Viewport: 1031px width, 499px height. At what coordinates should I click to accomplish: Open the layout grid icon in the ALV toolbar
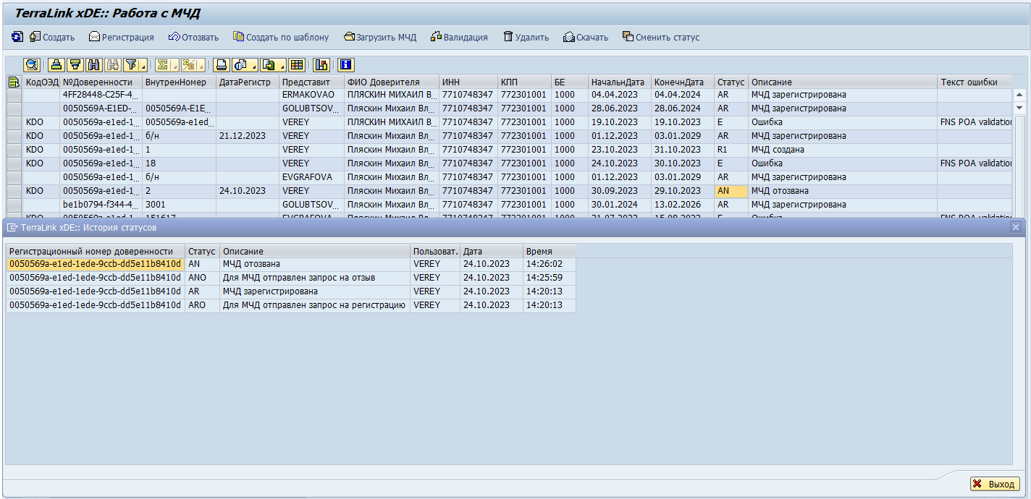(297, 65)
